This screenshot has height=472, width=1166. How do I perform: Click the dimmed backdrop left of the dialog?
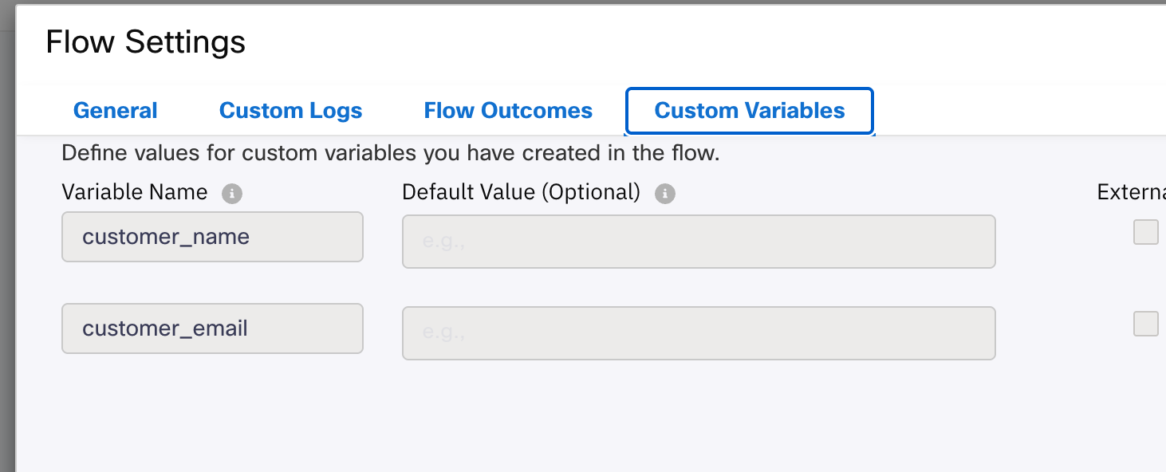[x=7, y=239]
